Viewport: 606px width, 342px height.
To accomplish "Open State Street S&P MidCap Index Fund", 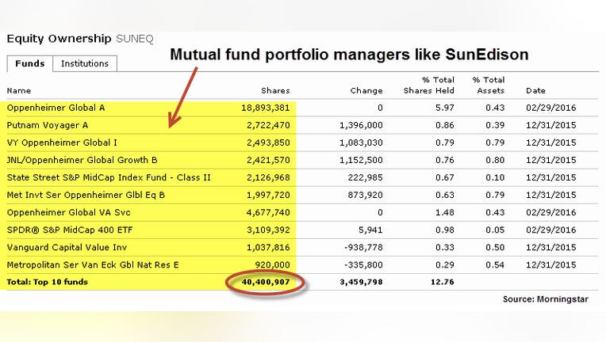I will (109, 178).
